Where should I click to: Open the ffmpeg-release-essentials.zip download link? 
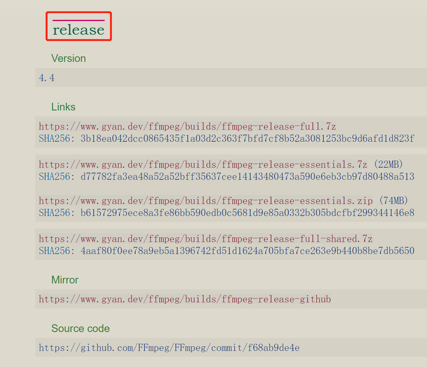(x=206, y=201)
